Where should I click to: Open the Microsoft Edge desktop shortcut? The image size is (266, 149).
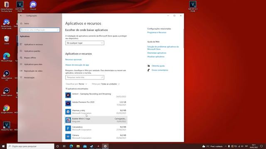coord(7,57)
